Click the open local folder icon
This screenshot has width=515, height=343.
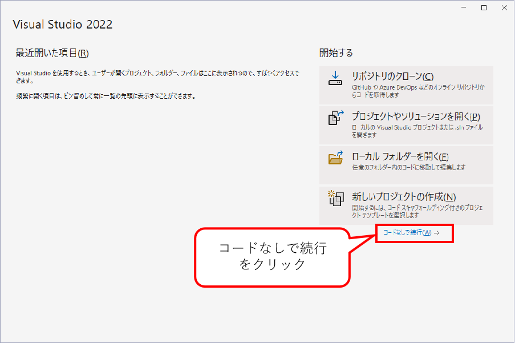click(336, 158)
